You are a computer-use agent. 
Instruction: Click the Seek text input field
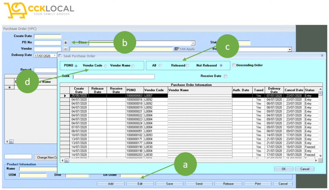(113, 77)
